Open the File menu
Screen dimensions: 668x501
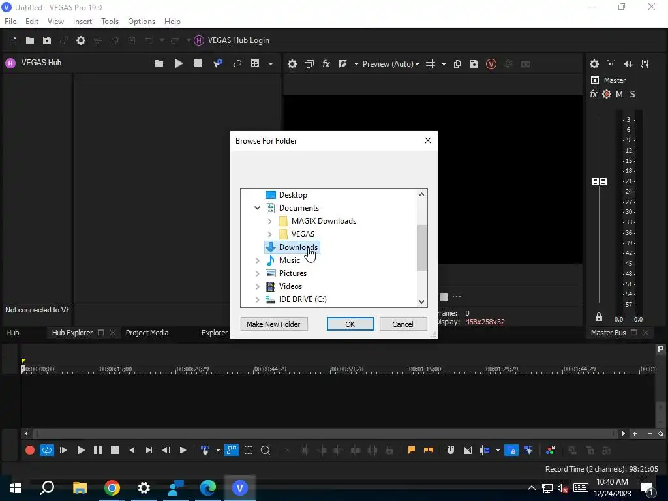coord(10,22)
